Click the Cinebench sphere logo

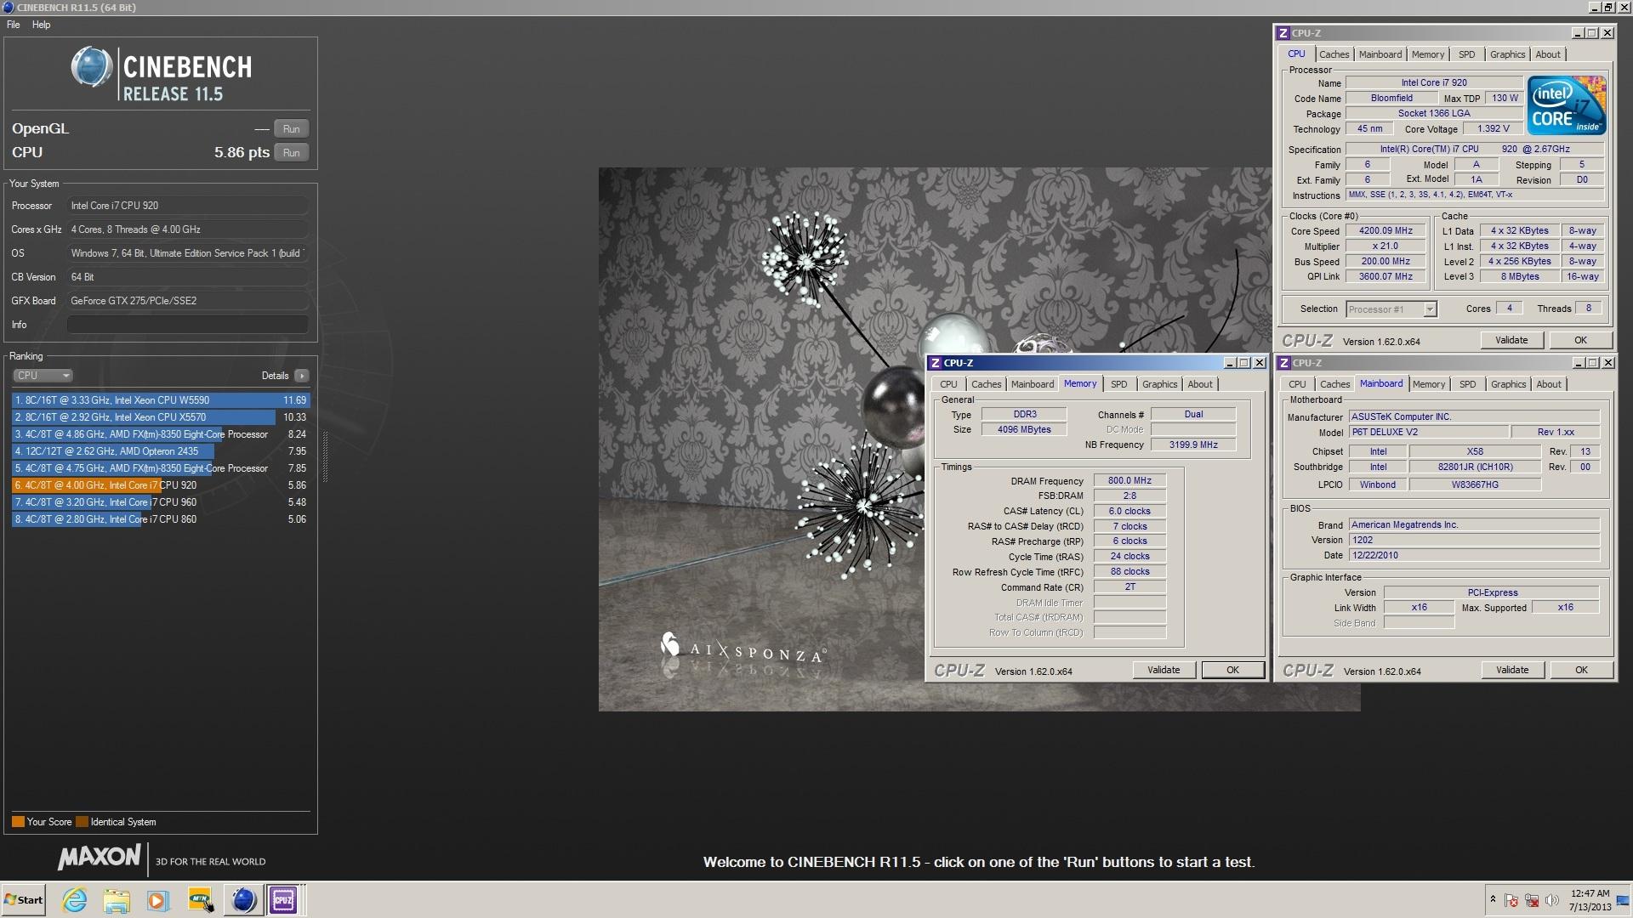[91, 68]
